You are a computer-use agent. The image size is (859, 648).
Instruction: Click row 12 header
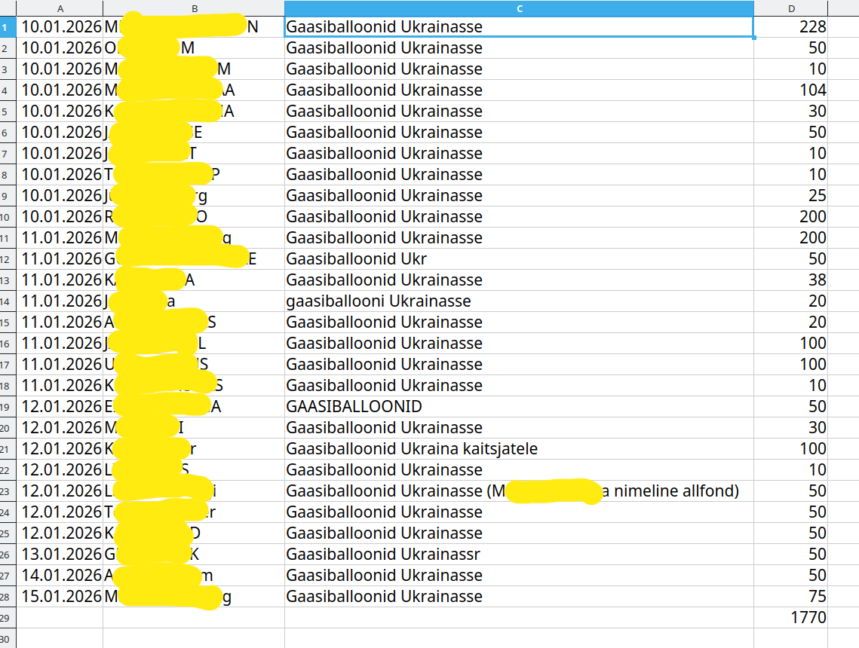click(8, 259)
